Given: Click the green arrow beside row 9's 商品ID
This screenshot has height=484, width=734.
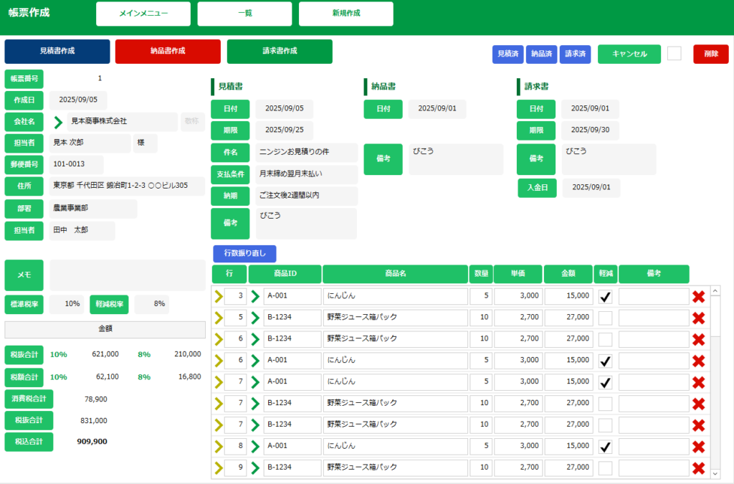Looking at the screenshot, I should click(x=255, y=468).
